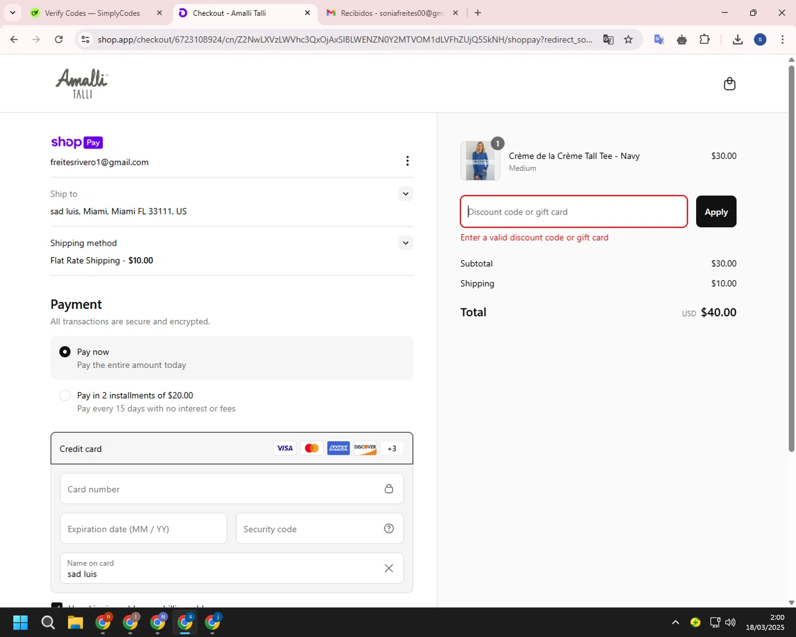
Task: Close the SimplyCodes tab
Action: pyautogui.click(x=159, y=13)
